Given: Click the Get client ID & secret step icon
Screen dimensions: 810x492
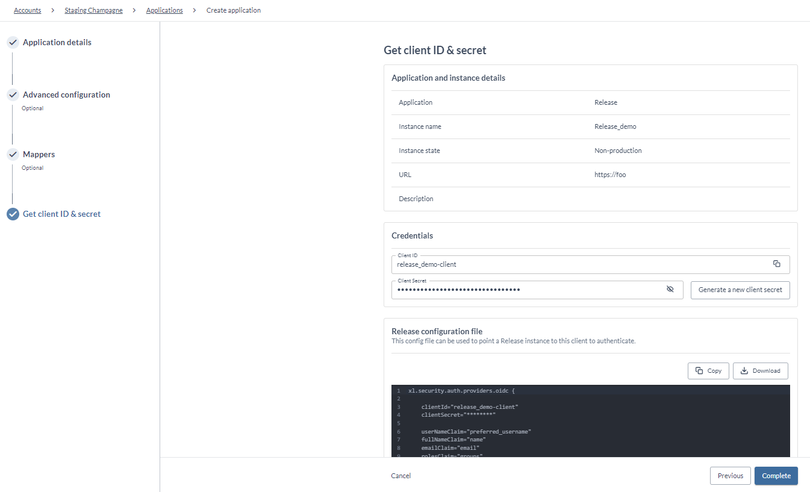Looking at the screenshot, I should click(13, 214).
